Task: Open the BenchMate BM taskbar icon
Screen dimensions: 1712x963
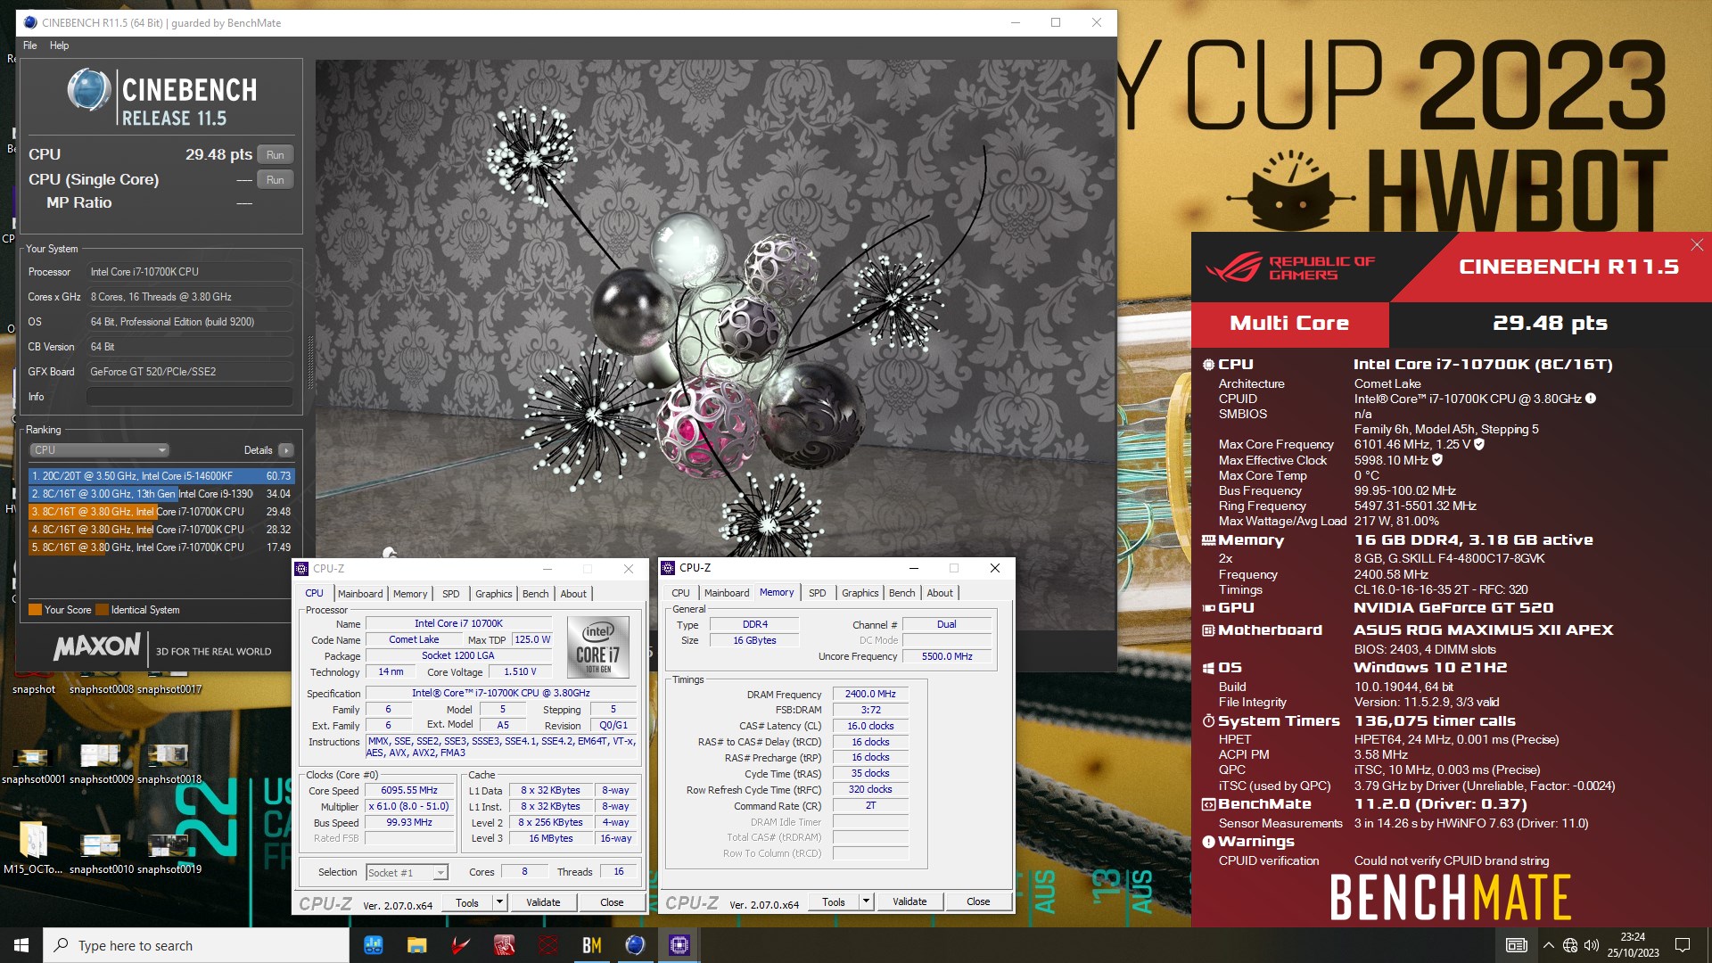Action: click(x=591, y=945)
